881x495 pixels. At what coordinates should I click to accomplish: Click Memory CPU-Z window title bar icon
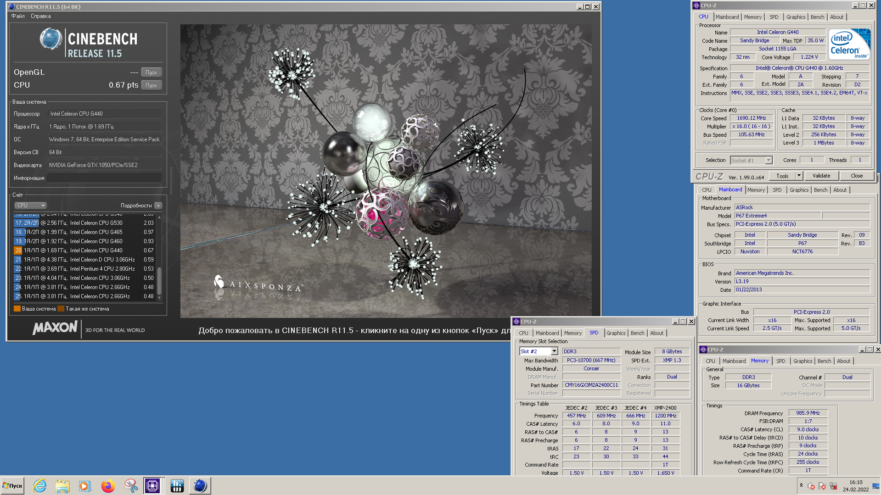coord(703,350)
